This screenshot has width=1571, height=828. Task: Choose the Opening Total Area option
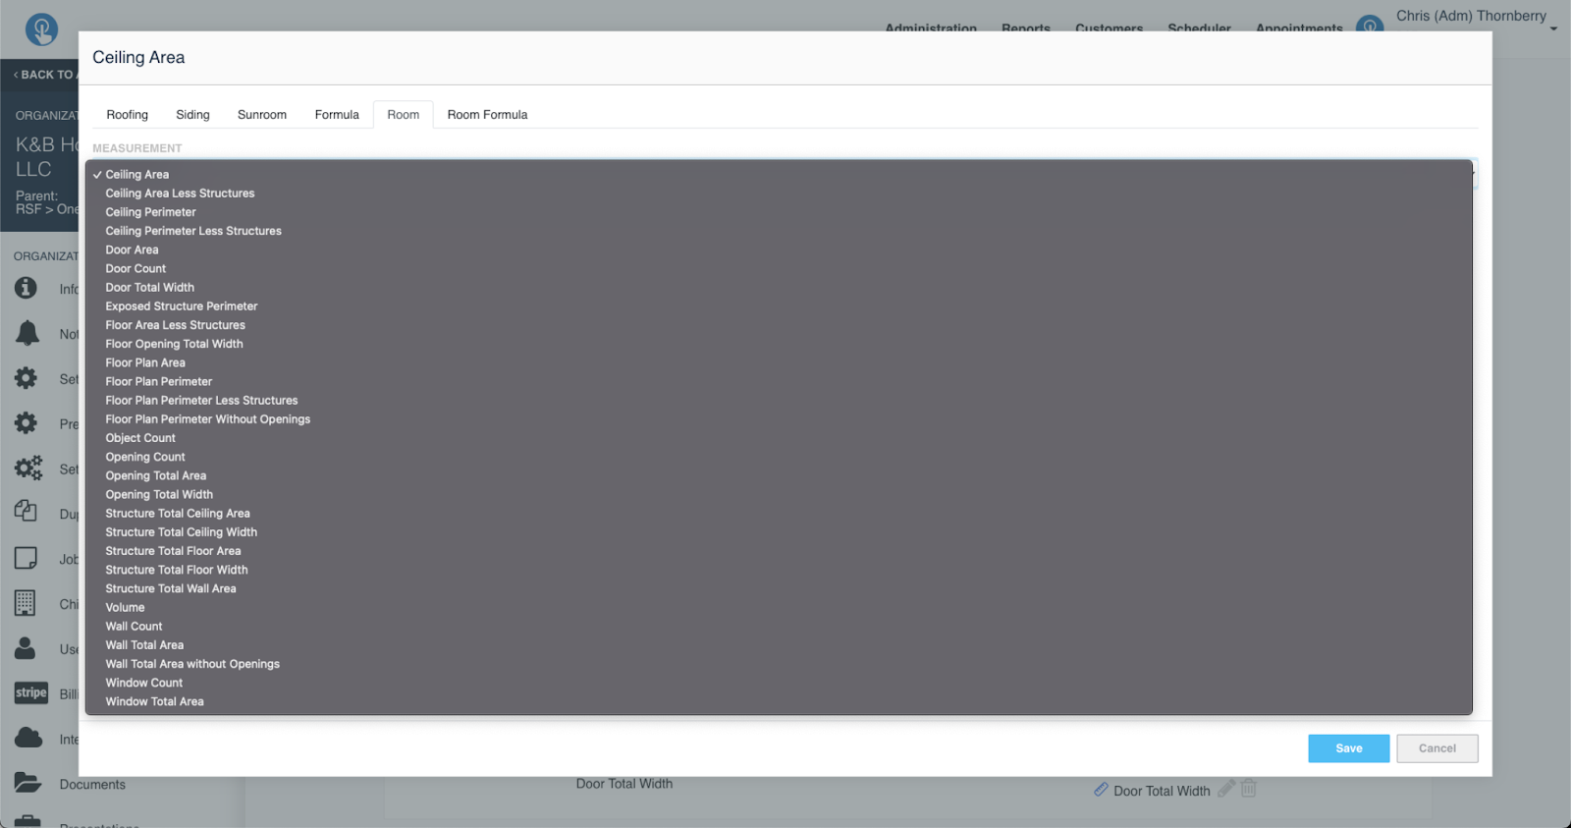tap(779, 475)
